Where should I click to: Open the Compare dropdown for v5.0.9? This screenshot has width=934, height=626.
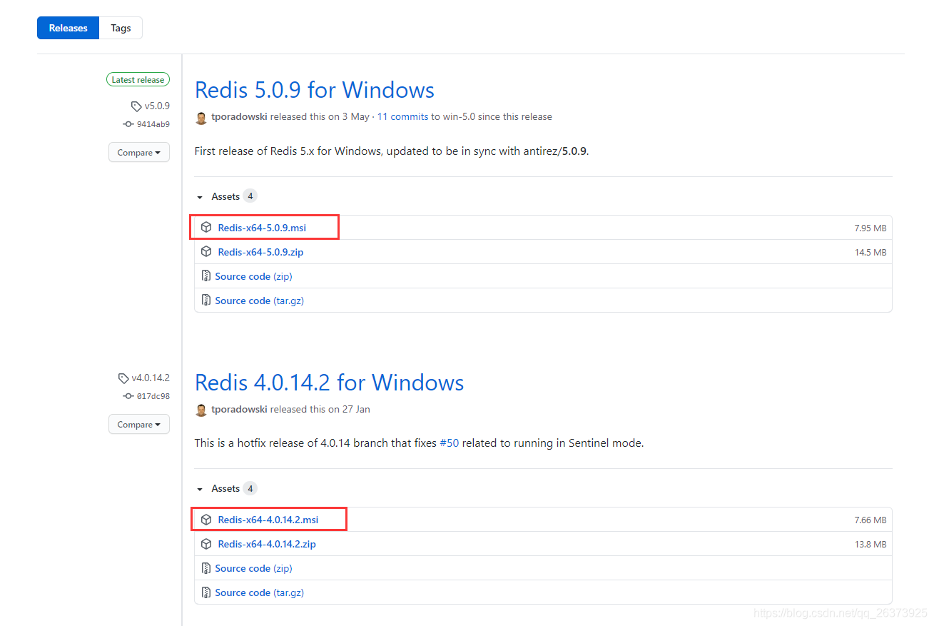coord(139,153)
